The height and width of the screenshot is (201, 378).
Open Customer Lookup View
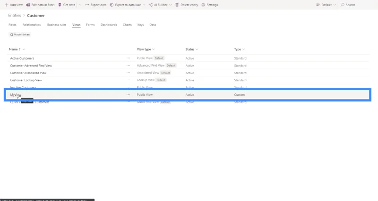[x=26, y=80]
